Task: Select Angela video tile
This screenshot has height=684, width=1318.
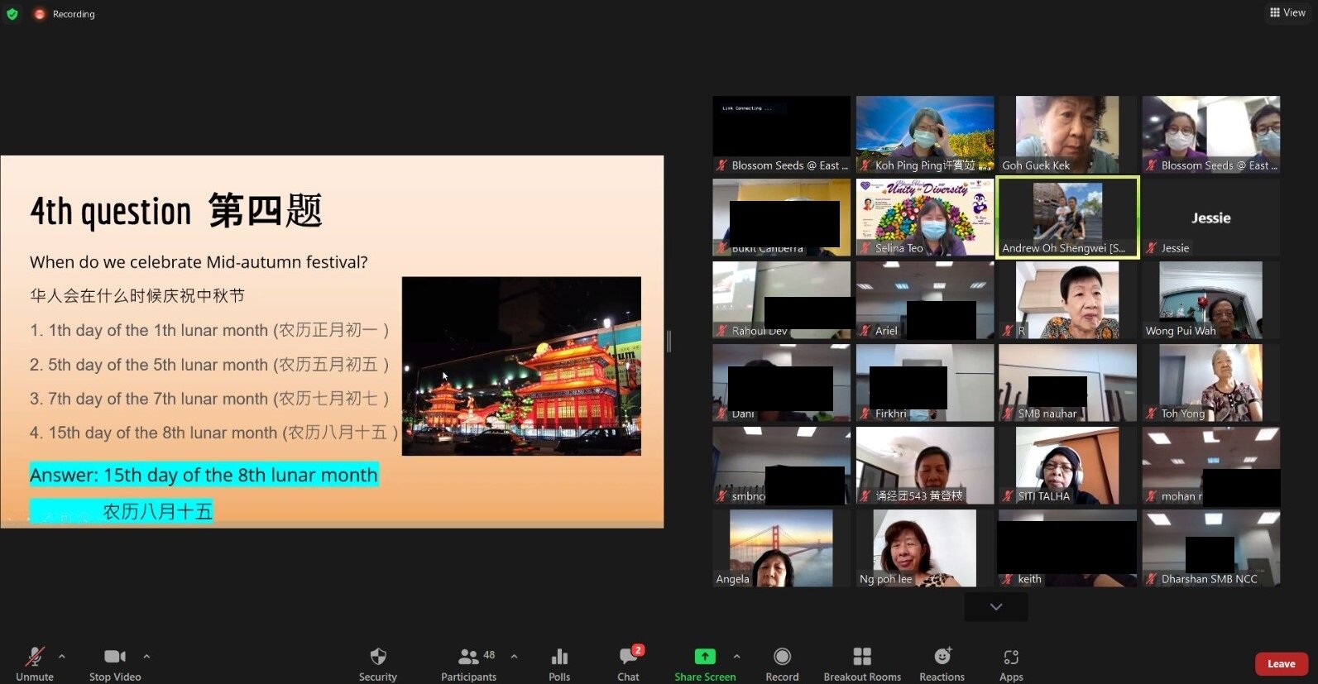Action: [781, 548]
